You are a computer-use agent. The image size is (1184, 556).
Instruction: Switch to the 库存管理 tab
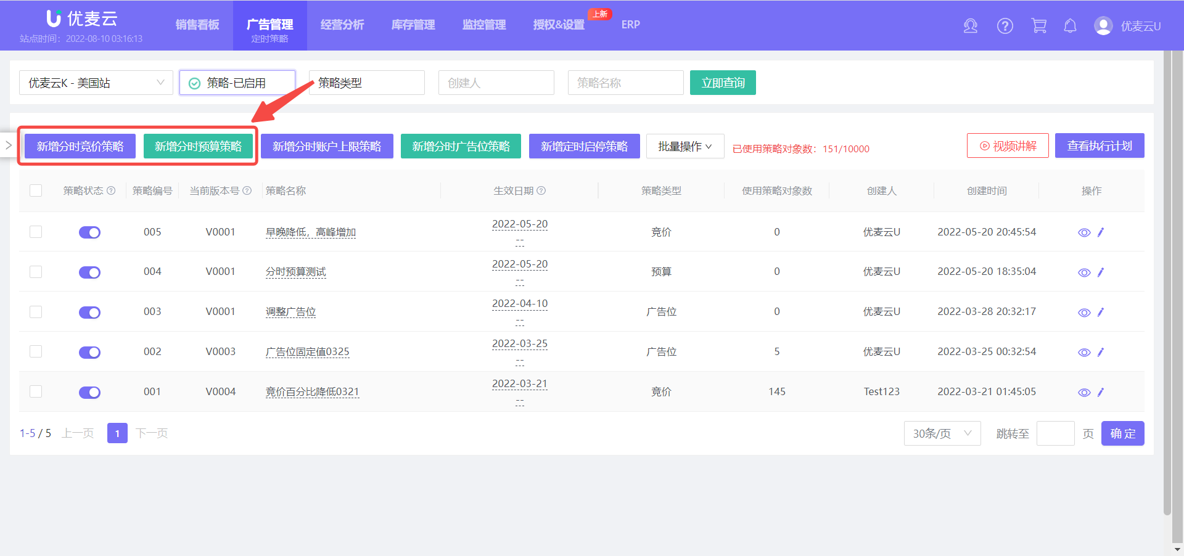click(x=413, y=25)
